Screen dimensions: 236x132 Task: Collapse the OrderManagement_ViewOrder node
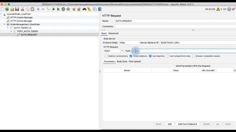click(x=4, y=24)
